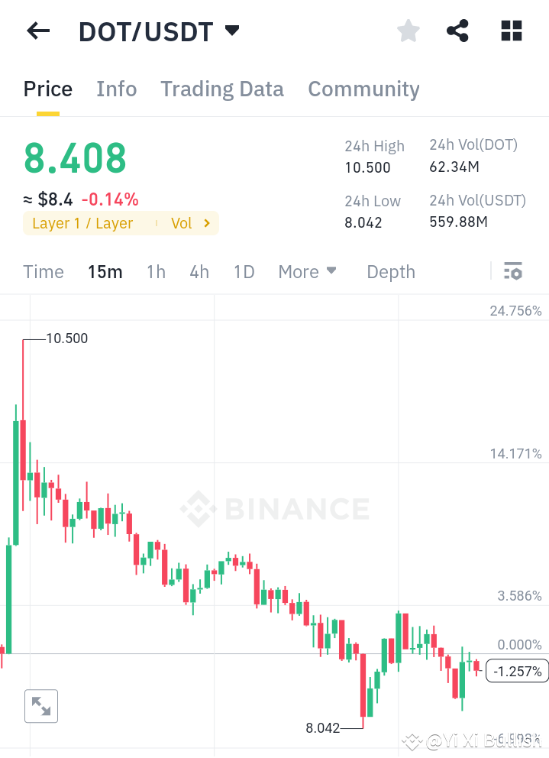The height and width of the screenshot is (758, 549).
Task: Open the Trading Data tab
Action: click(x=221, y=89)
